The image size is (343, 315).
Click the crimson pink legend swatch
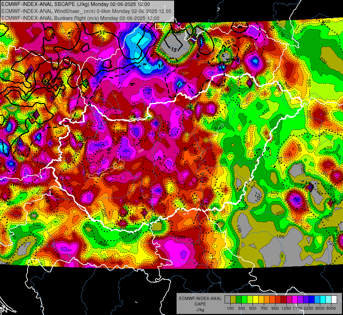click(x=289, y=300)
